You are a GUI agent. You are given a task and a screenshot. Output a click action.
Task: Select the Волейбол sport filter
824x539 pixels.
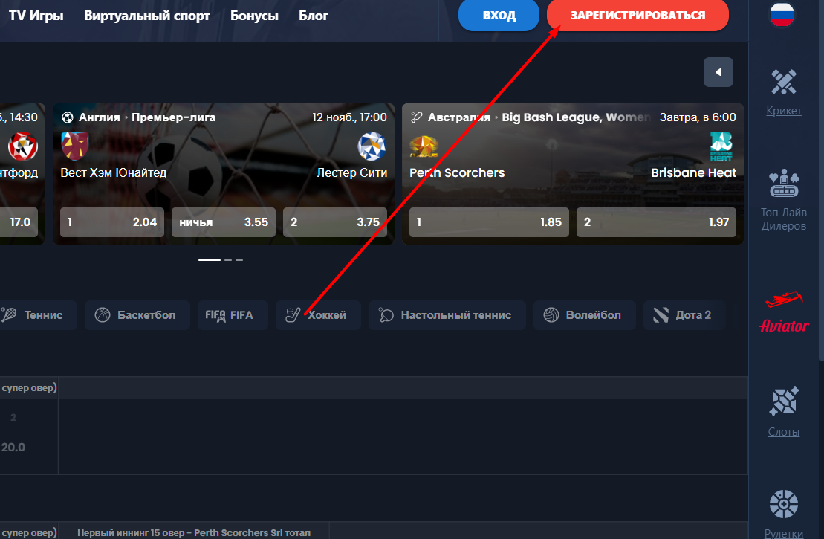584,315
